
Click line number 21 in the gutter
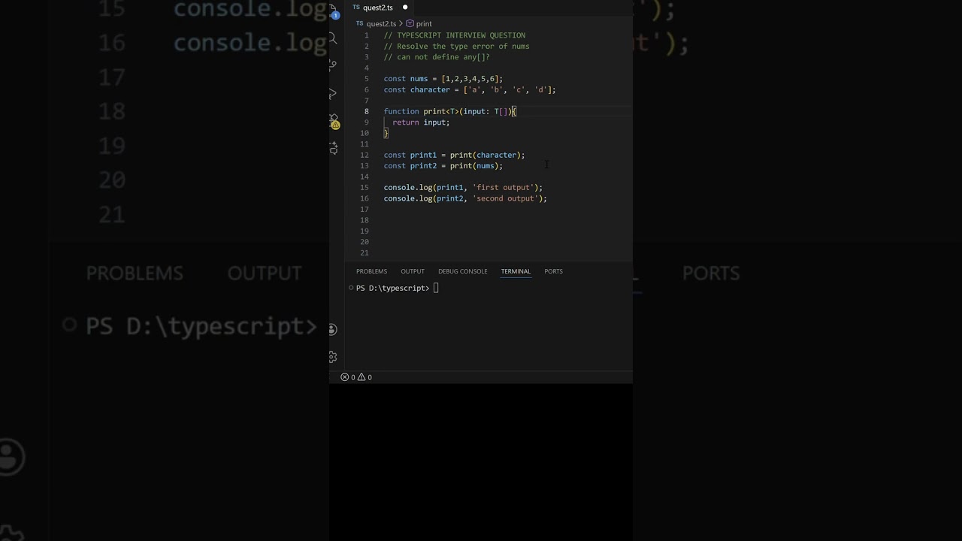point(365,252)
